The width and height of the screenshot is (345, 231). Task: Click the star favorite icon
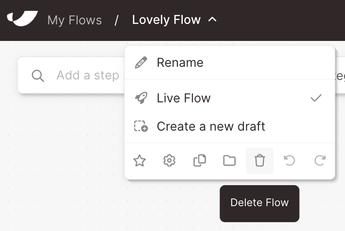click(x=139, y=161)
